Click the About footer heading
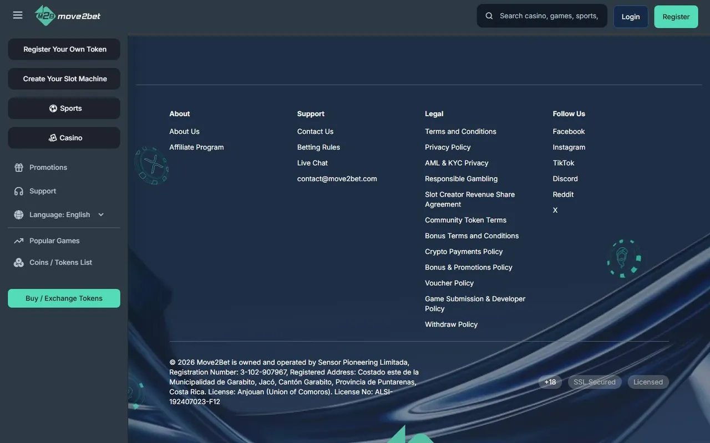 [179, 114]
